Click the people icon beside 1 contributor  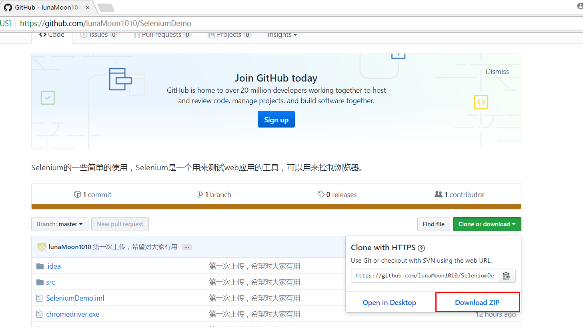pyautogui.click(x=439, y=194)
